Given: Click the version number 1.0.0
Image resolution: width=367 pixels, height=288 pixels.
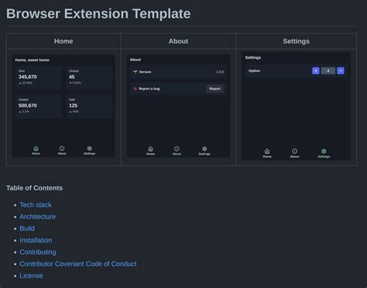Looking at the screenshot, I should pos(220,72).
